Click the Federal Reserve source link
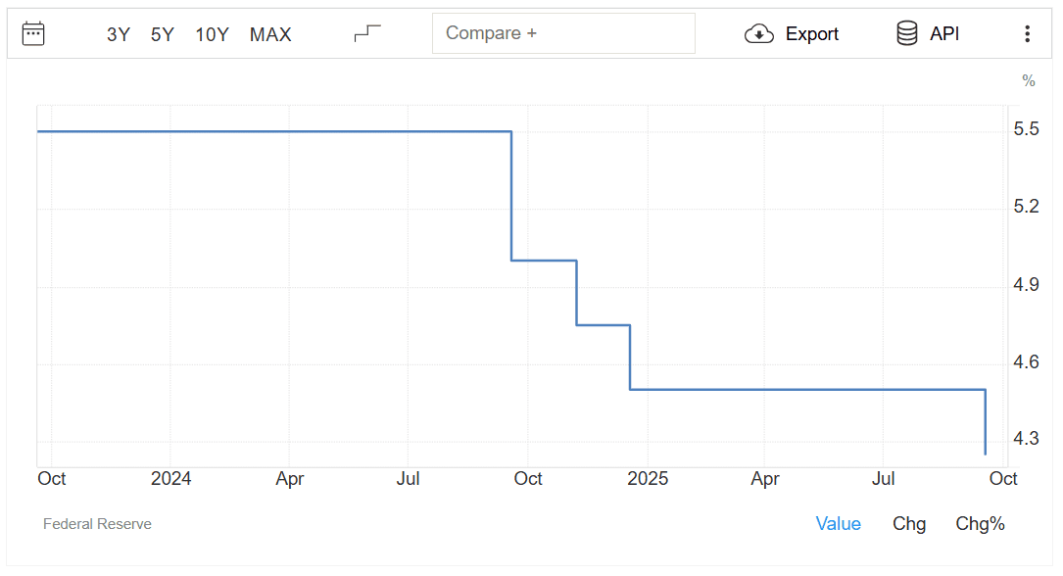Screen dimensions: 1063x576 coord(97,524)
